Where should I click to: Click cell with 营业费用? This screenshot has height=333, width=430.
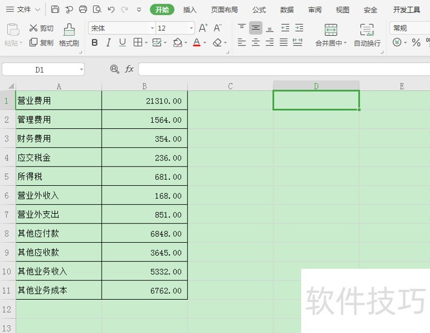coord(59,101)
